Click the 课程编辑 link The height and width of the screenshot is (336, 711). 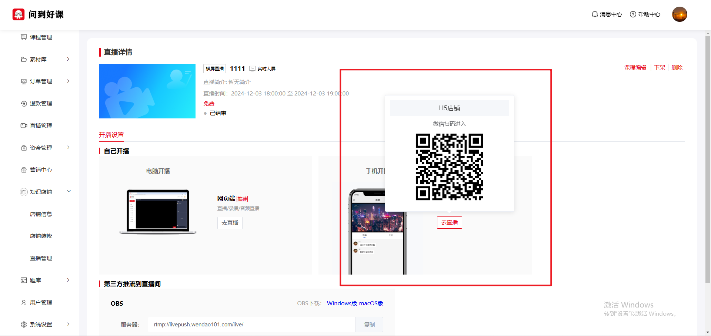pos(635,67)
